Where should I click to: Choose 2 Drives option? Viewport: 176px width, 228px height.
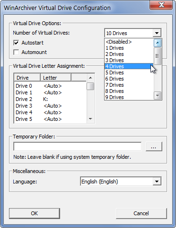pos(129,54)
